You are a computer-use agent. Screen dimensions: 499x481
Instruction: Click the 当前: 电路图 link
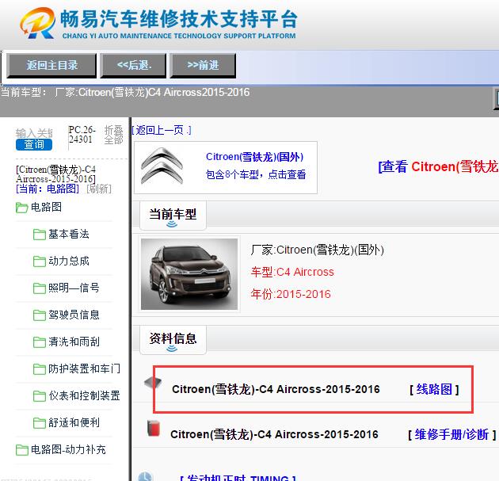[48, 189]
